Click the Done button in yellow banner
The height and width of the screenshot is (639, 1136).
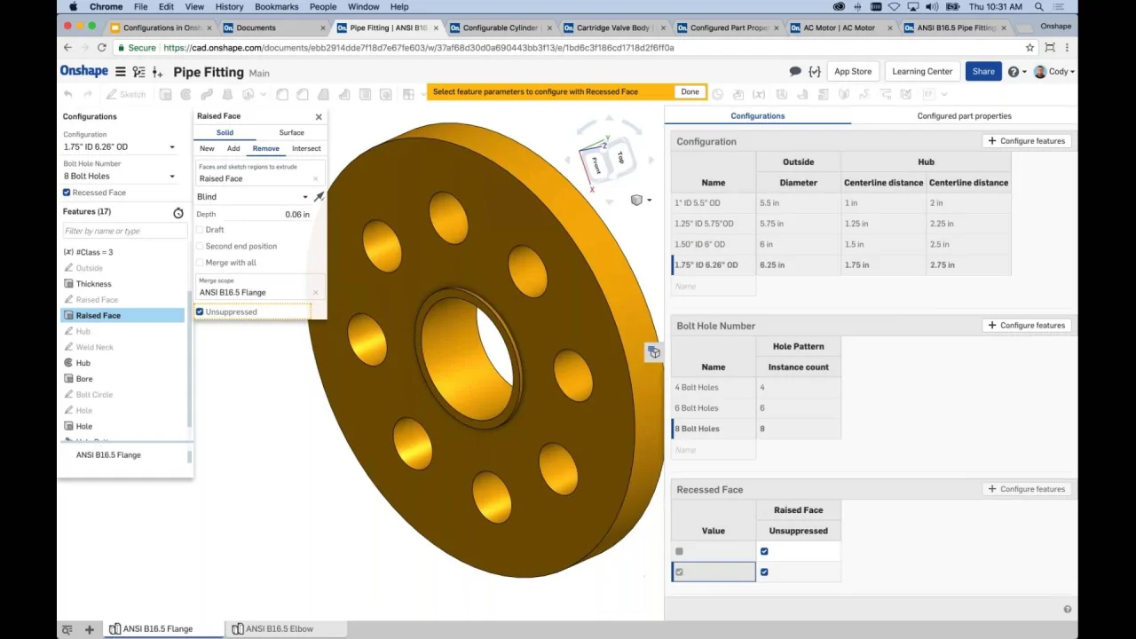tap(690, 91)
